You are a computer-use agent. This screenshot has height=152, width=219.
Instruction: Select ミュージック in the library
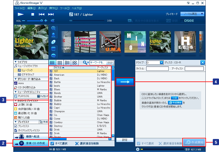click(x=31, y=70)
